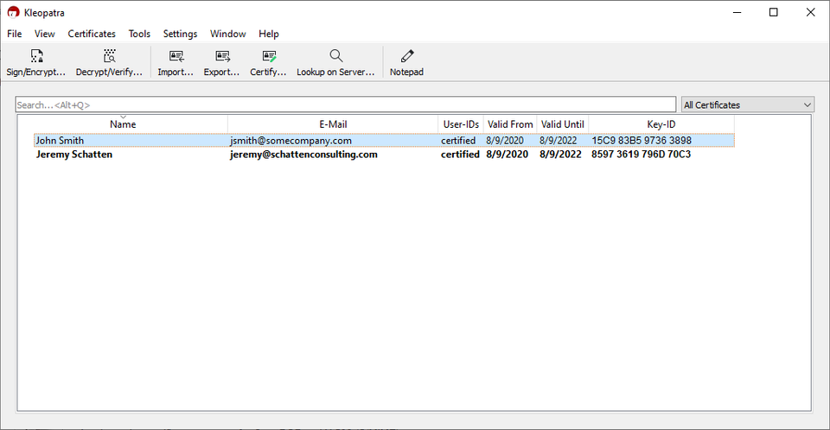
Task: Click the Sign/Encrypt toolbar icon
Action: tap(36, 57)
